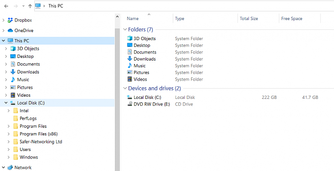This screenshot has height=171, width=334.
Task: Click This PC in address bar
Action: [56, 6]
